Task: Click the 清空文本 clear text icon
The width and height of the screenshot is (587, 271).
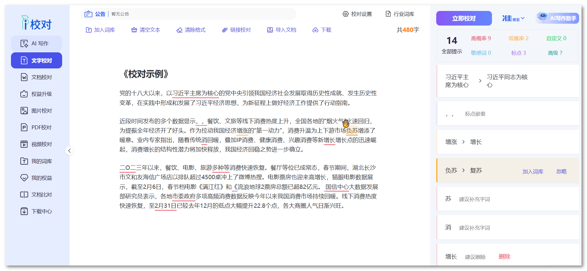Action: pos(134,30)
